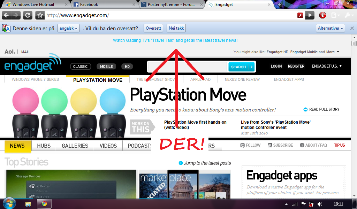This screenshot has width=357, height=209.
Task: Click the FOLLOW Twitter link
Action: pos(250,145)
